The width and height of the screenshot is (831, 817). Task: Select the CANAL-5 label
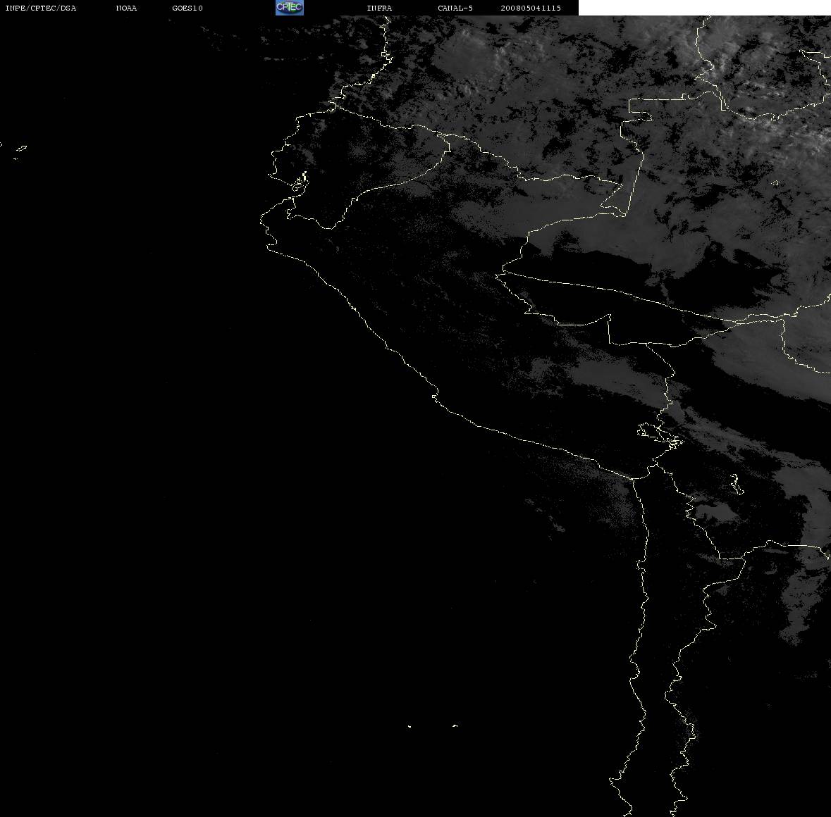click(x=455, y=8)
